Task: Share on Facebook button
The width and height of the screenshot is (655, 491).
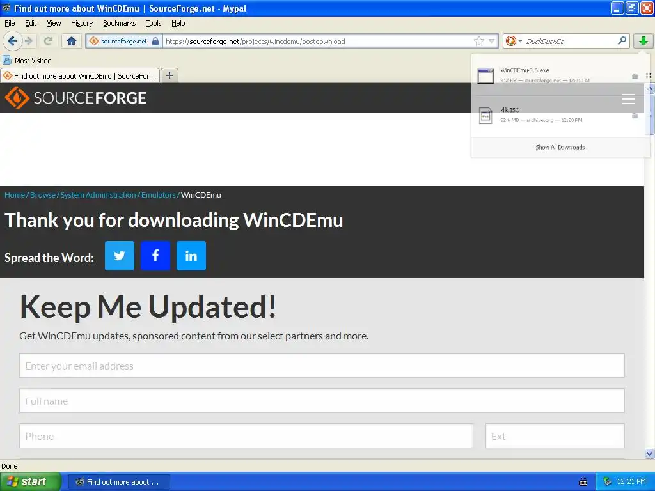Action: click(x=155, y=256)
